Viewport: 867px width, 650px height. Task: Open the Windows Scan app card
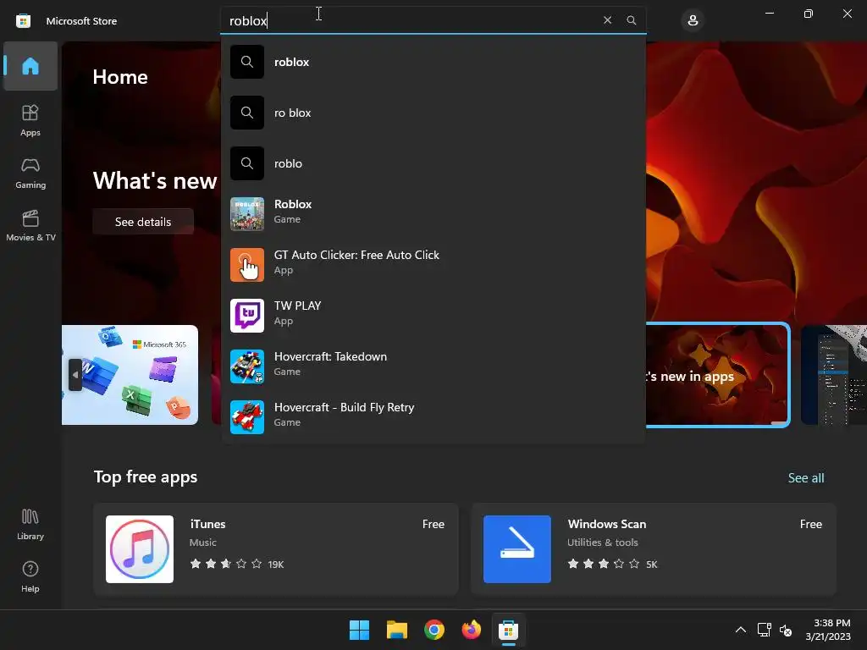654,548
